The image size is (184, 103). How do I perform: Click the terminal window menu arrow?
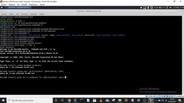(x=1, y=11)
